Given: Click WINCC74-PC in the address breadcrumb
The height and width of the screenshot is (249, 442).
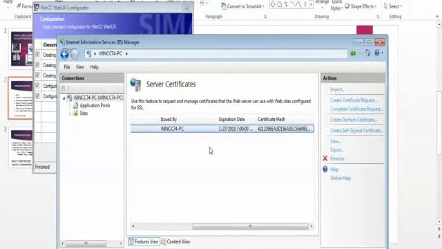Looking at the screenshot, I should click(110, 54).
